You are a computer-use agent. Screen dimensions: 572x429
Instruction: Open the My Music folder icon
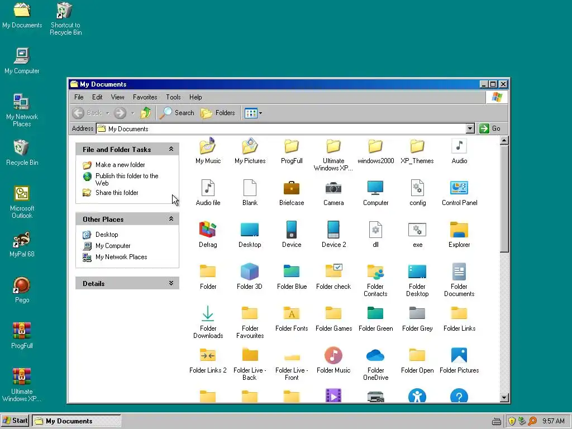(x=208, y=146)
